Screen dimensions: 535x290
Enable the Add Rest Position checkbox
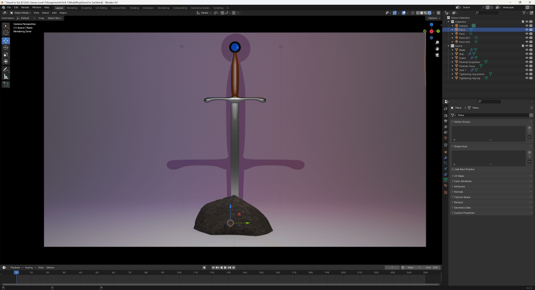(453, 169)
